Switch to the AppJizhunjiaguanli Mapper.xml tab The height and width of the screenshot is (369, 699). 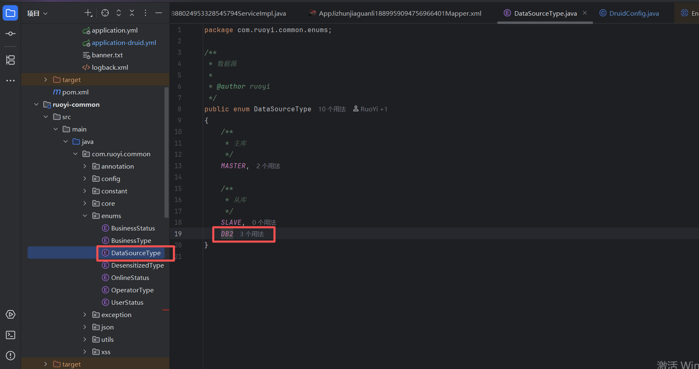(395, 13)
